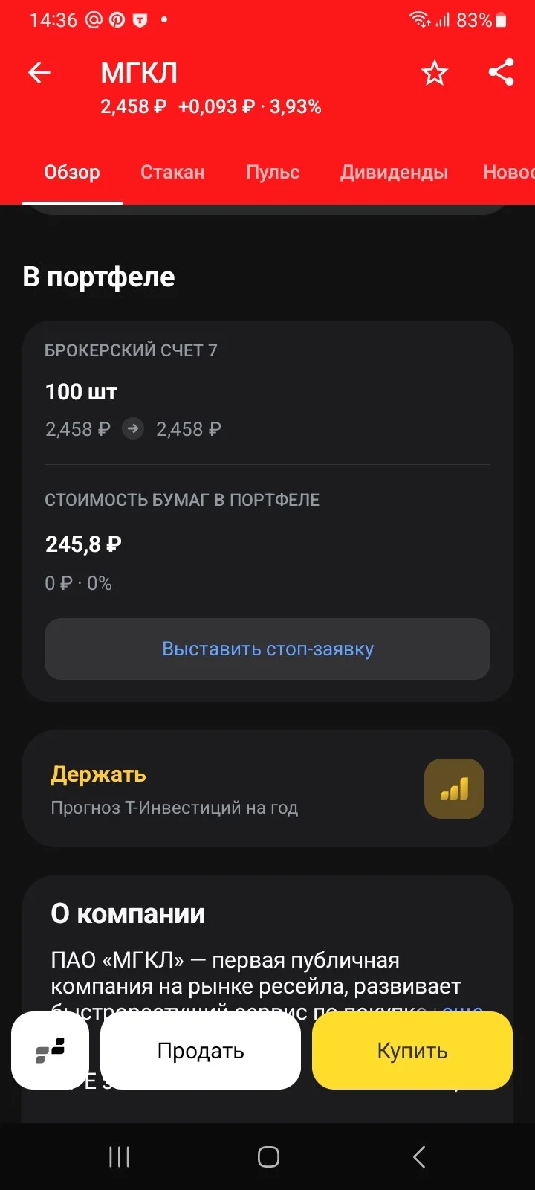The width and height of the screenshot is (535, 1190).
Task: Open the Дивиденды tab
Action: tap(394, 172)
